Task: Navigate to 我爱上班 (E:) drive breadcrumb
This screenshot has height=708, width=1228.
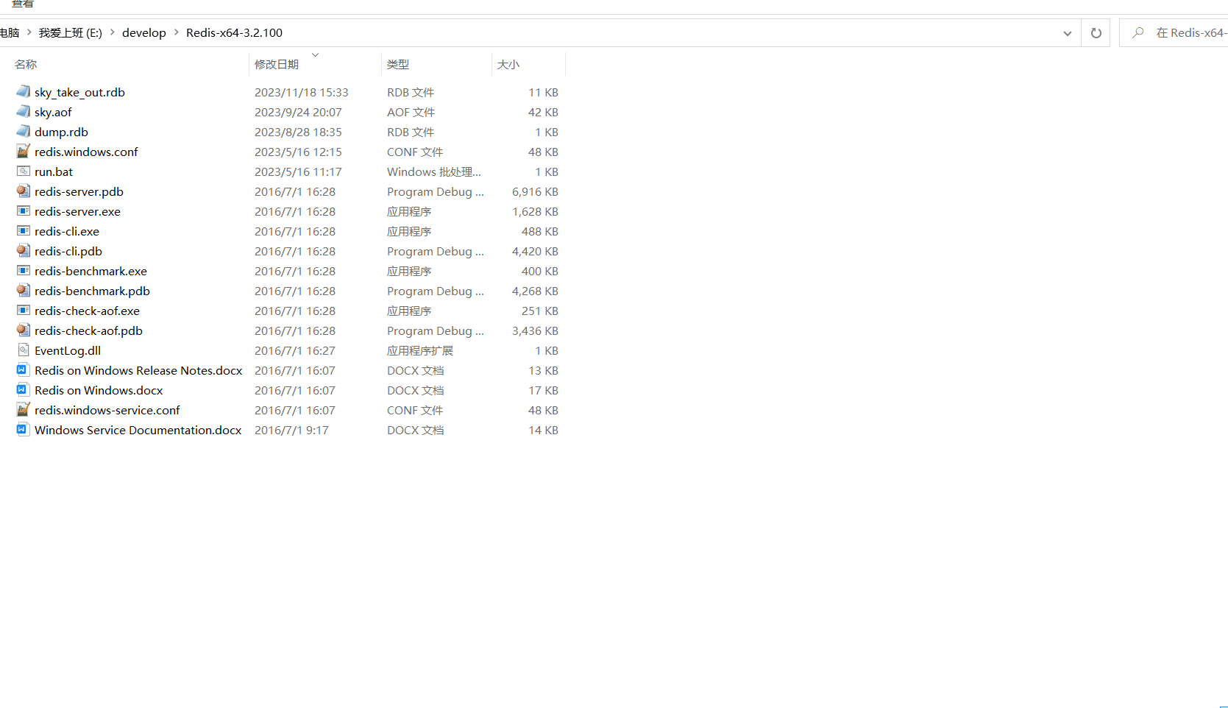Action: [x=71, y=32]
